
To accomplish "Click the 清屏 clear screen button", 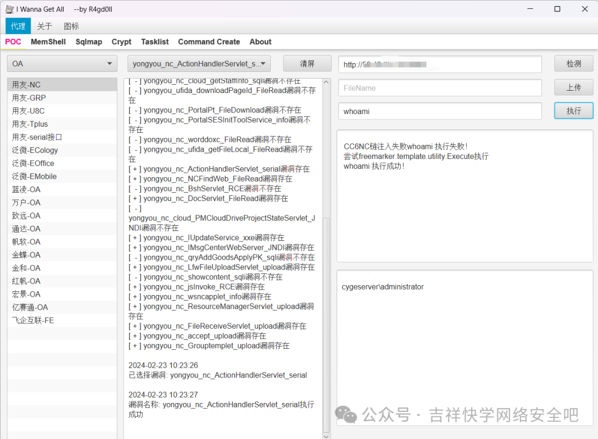I will pyautogui.click(x=307, y=64).
